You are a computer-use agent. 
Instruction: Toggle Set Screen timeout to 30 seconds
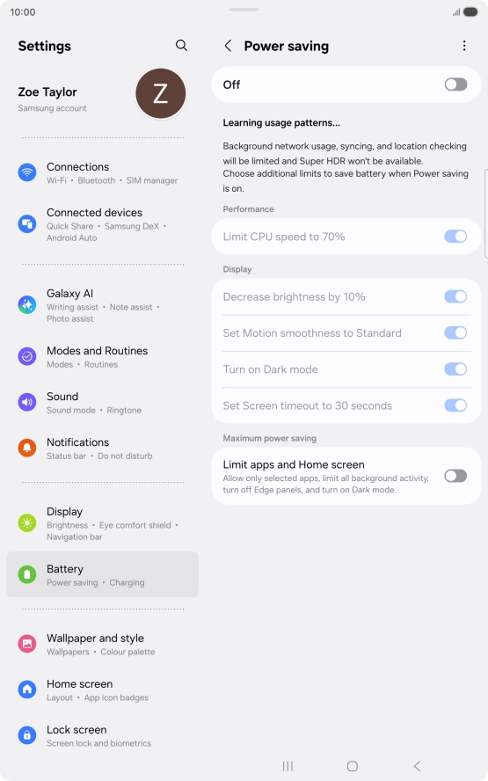(455, 405)
